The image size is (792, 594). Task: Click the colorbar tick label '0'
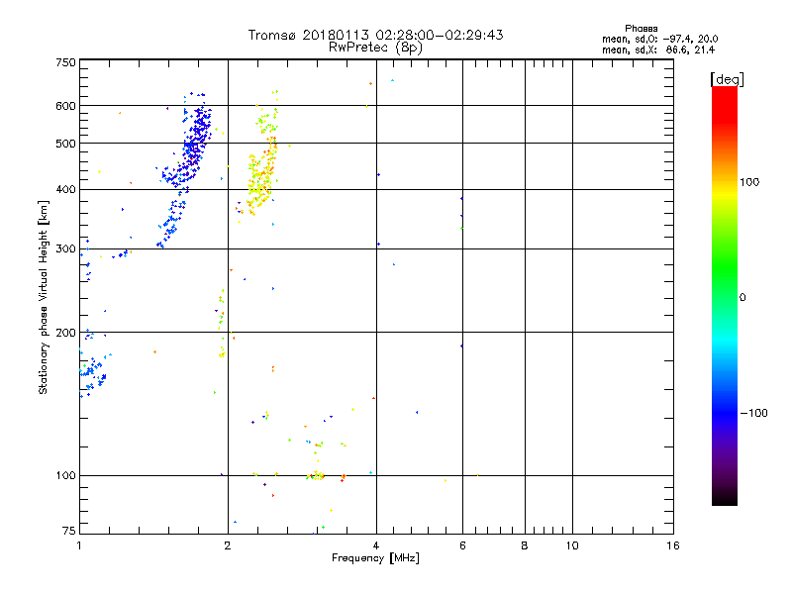click(742, 297)
